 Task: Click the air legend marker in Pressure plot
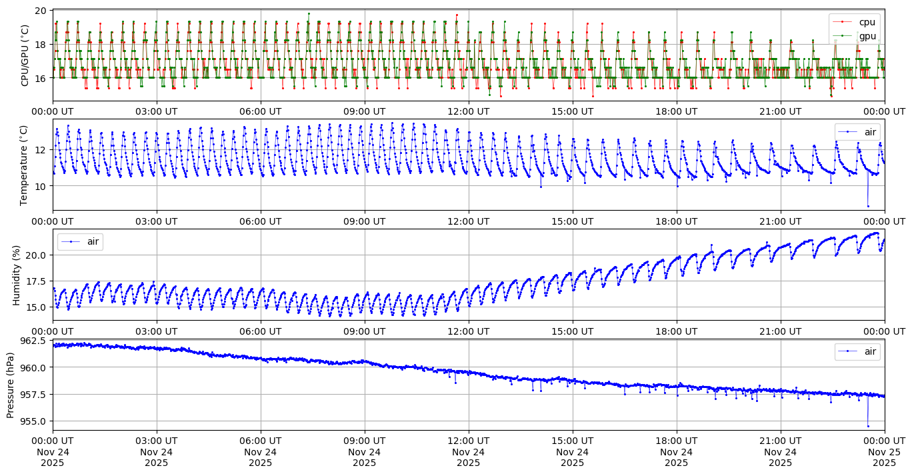[848, 351]
